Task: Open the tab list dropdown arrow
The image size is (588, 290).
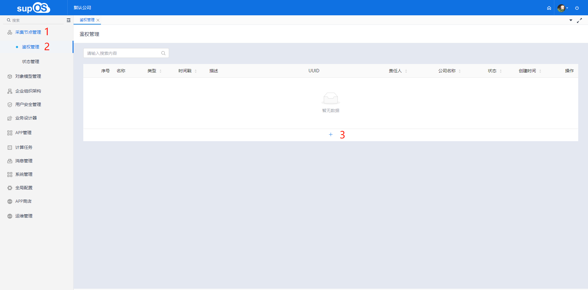Action: point(571,20)
